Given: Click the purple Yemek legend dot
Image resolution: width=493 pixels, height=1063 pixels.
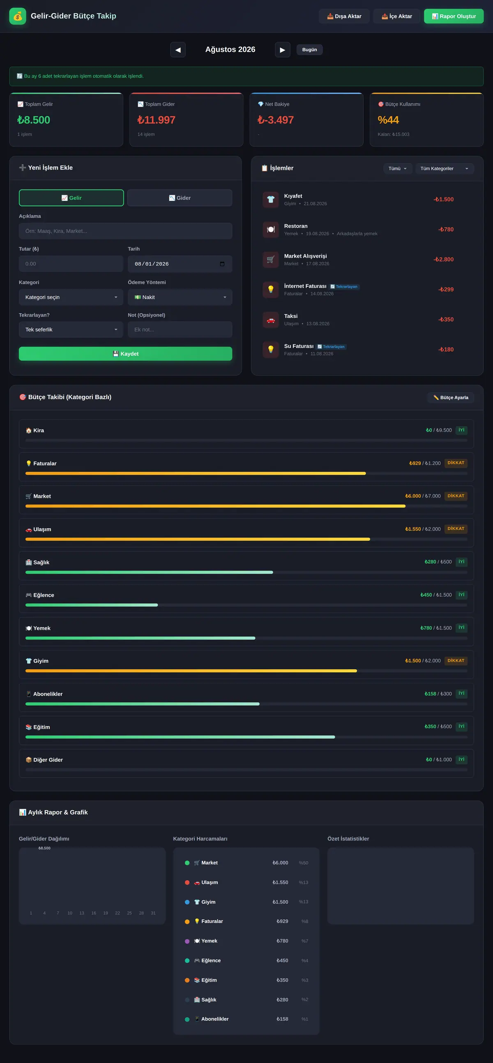Looking at the screenshot, I should coord(187,941).
